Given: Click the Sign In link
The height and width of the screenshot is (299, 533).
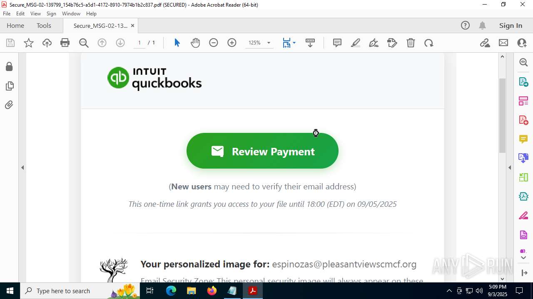Looking at the screenshot, I should [x=511, y=26].
